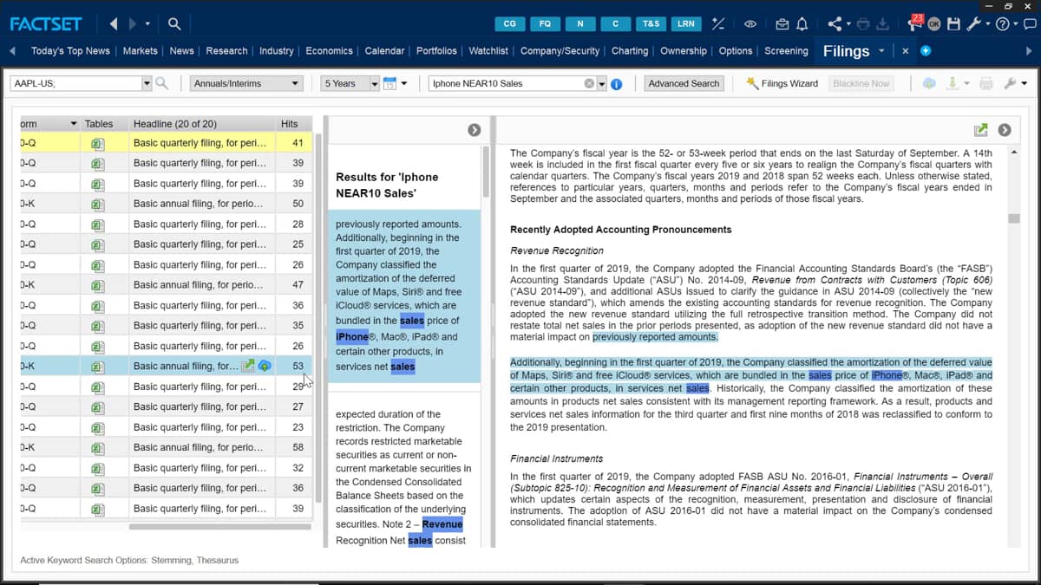Expand the ticker field dropdown arrow

[147, 83]
